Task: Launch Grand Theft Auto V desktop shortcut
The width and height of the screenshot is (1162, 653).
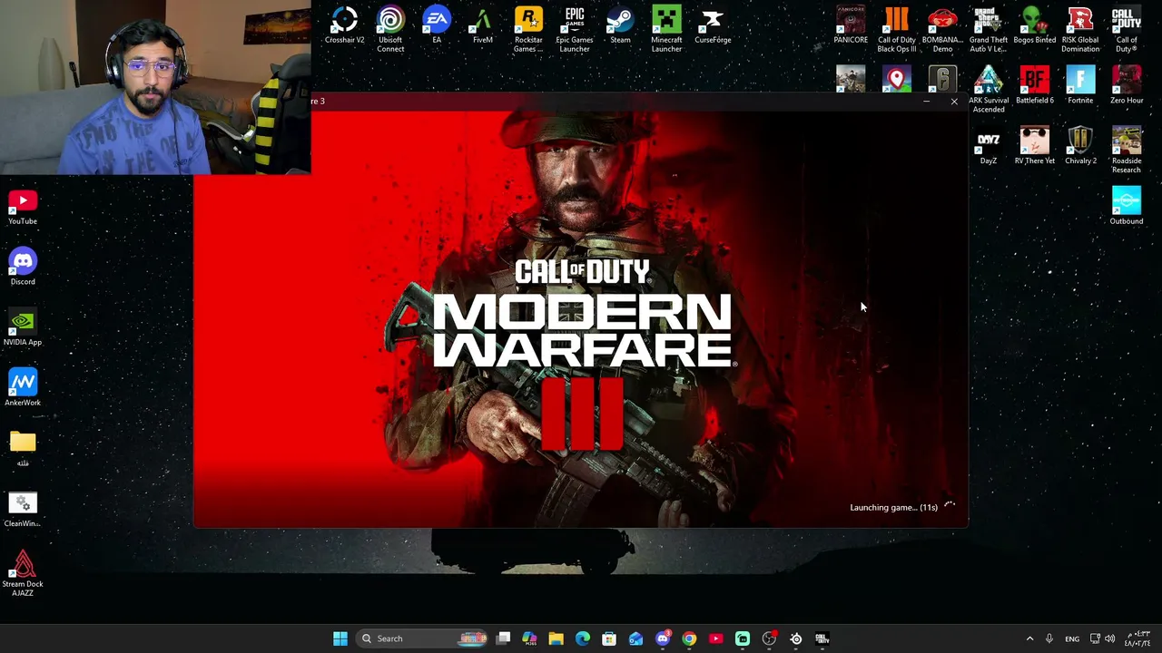Action: coord(989,29)
